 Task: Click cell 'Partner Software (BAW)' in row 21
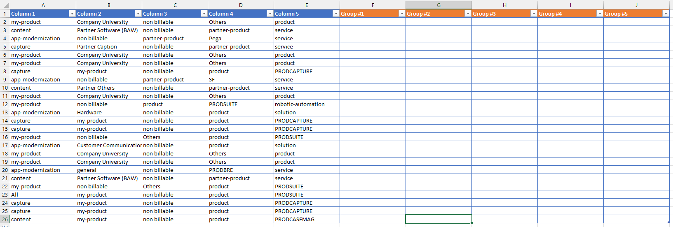click(109, 178)
